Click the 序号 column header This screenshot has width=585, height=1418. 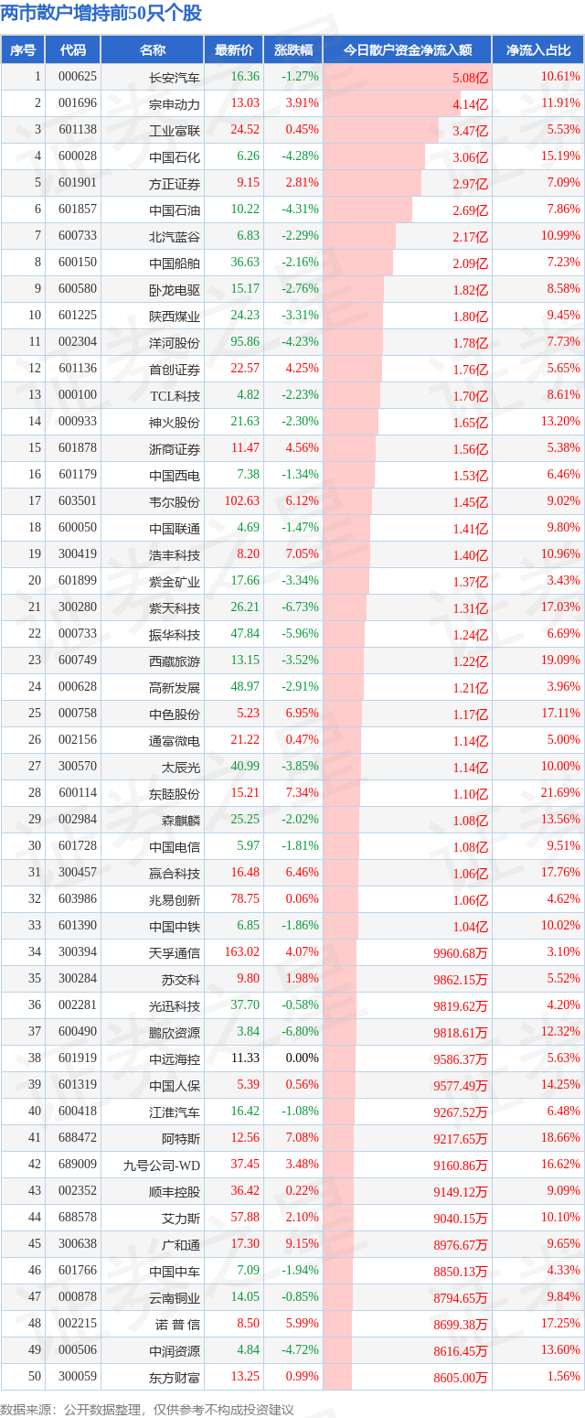[x=23, y=50]
